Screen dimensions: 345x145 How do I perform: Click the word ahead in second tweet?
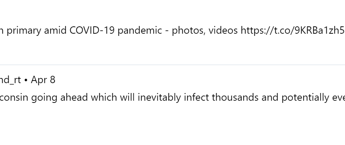coord(74,98)
